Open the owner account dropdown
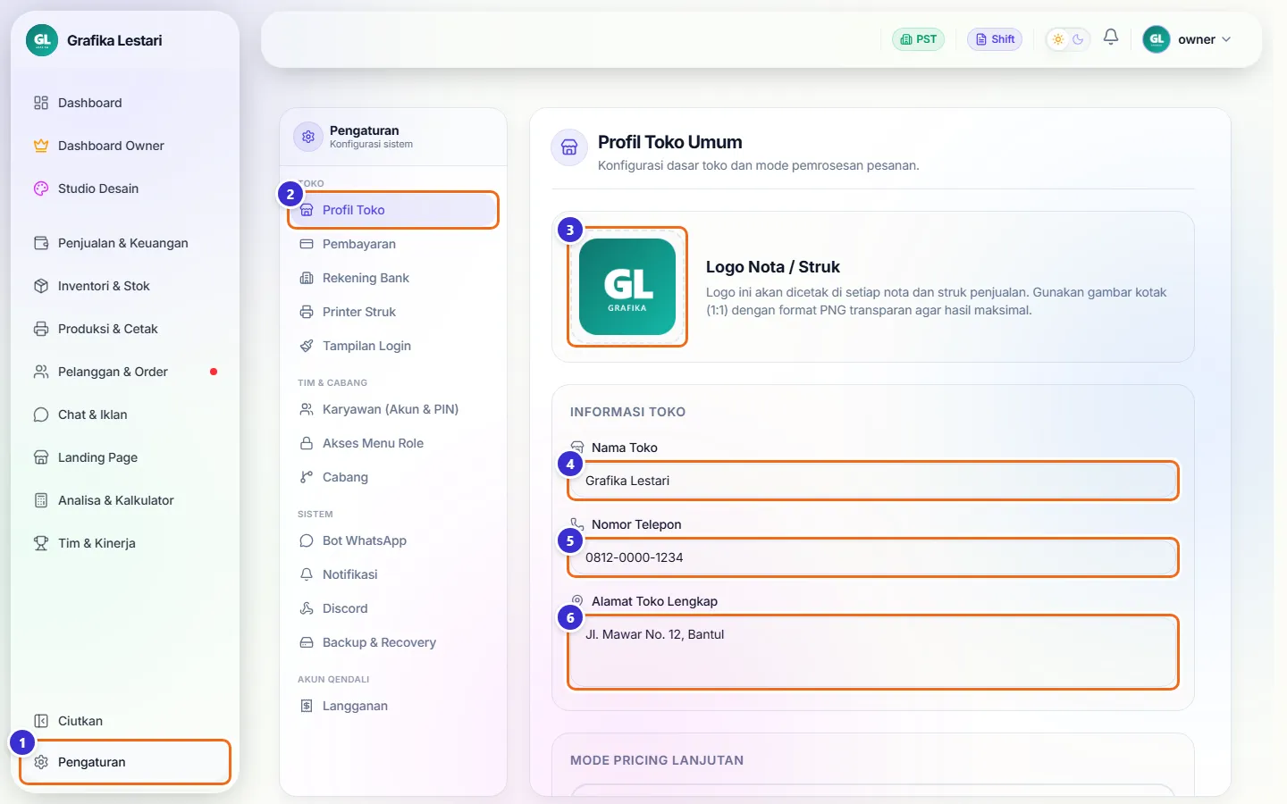 [x=1189, y=39]
